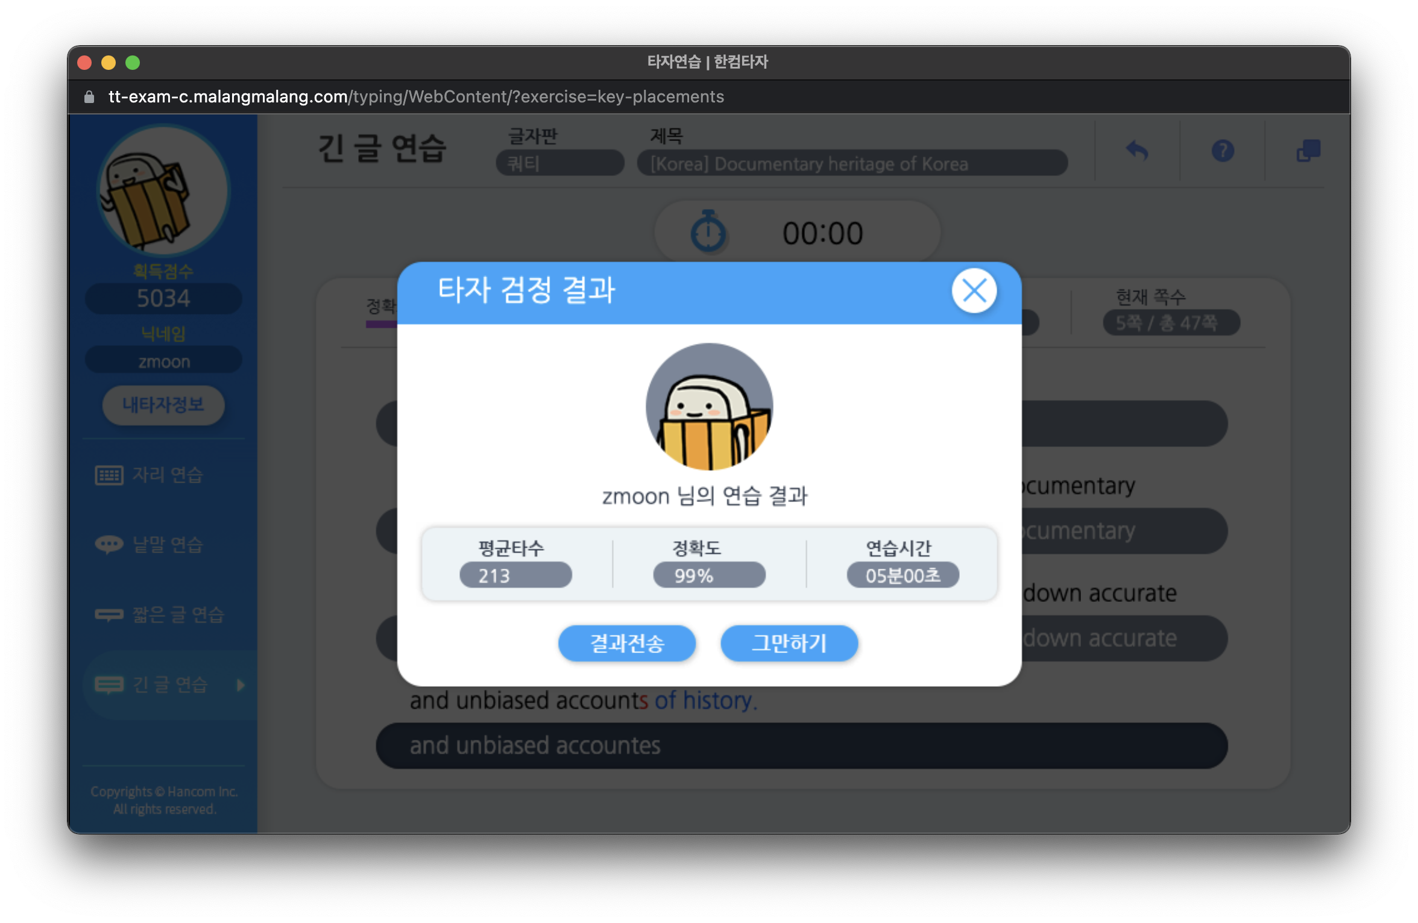This screenshot has height=923, width=1418.
Task: Click the 정확도 value 99%
Action: coord(709,575)
